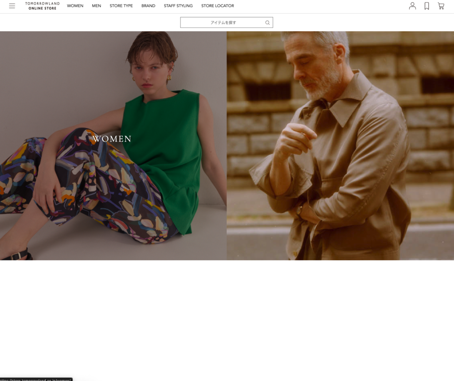Click the white WOMEN text on banner
This screenshot has height=381, width=454.
coord(112,139)
